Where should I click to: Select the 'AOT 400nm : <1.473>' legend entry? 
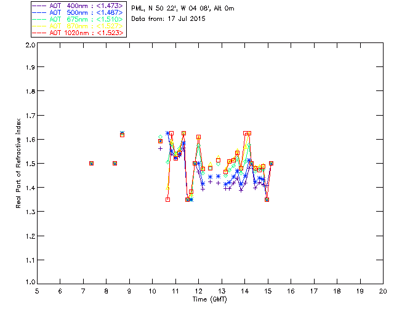point(78,6)
